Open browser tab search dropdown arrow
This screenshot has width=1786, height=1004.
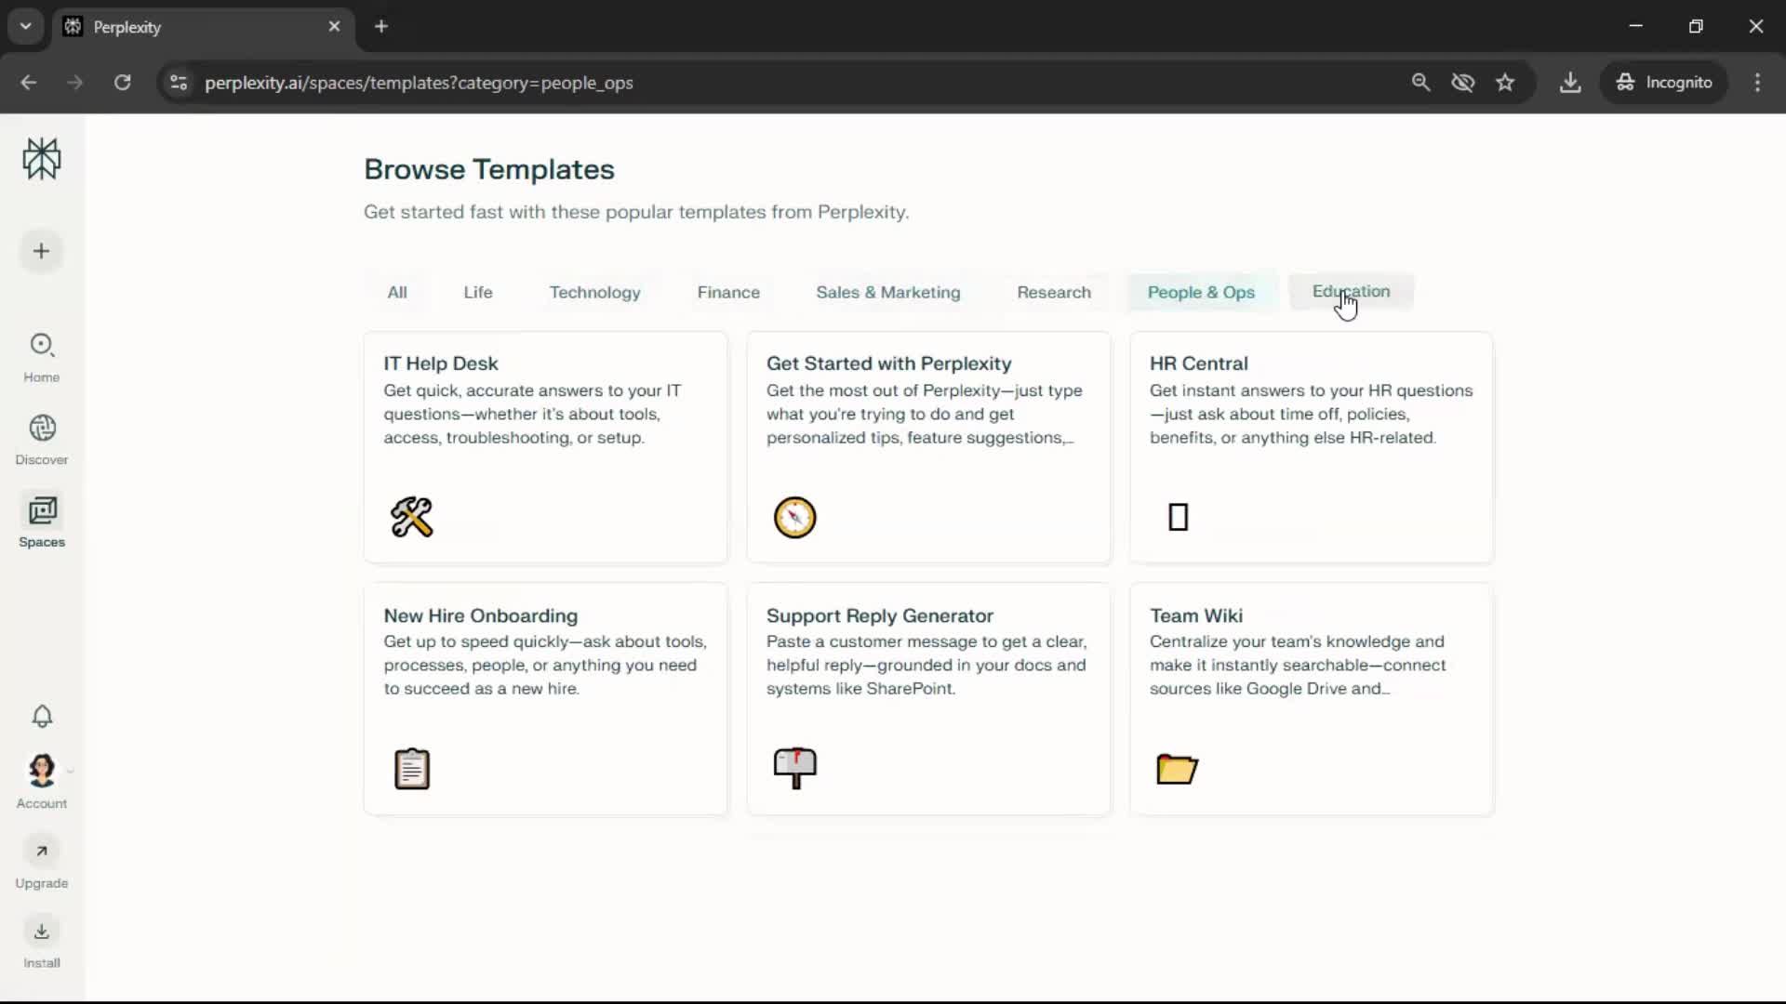point(26,26)
